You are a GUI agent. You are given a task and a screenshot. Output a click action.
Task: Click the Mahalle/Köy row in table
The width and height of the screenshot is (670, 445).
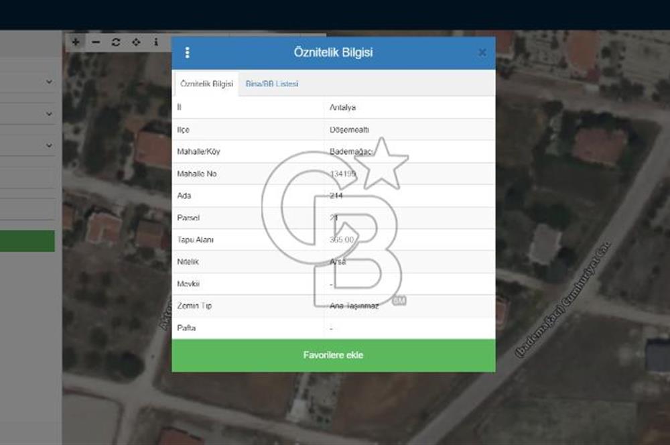[333, 151]
